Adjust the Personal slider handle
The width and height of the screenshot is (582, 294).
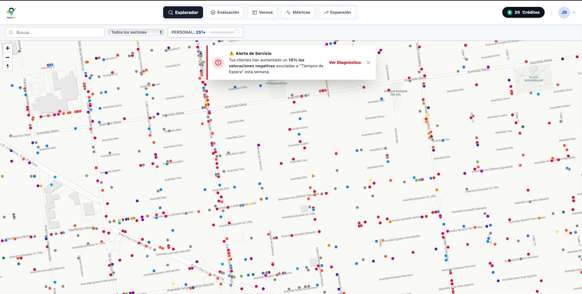tap(237, 32)
